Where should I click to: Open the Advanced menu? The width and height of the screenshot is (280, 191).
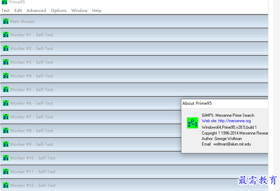36,11
